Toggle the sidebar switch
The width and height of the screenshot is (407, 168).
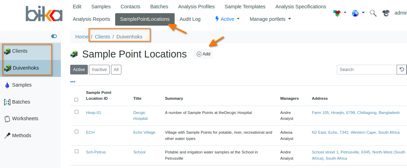pyautogui.click(x=54, y=36)
